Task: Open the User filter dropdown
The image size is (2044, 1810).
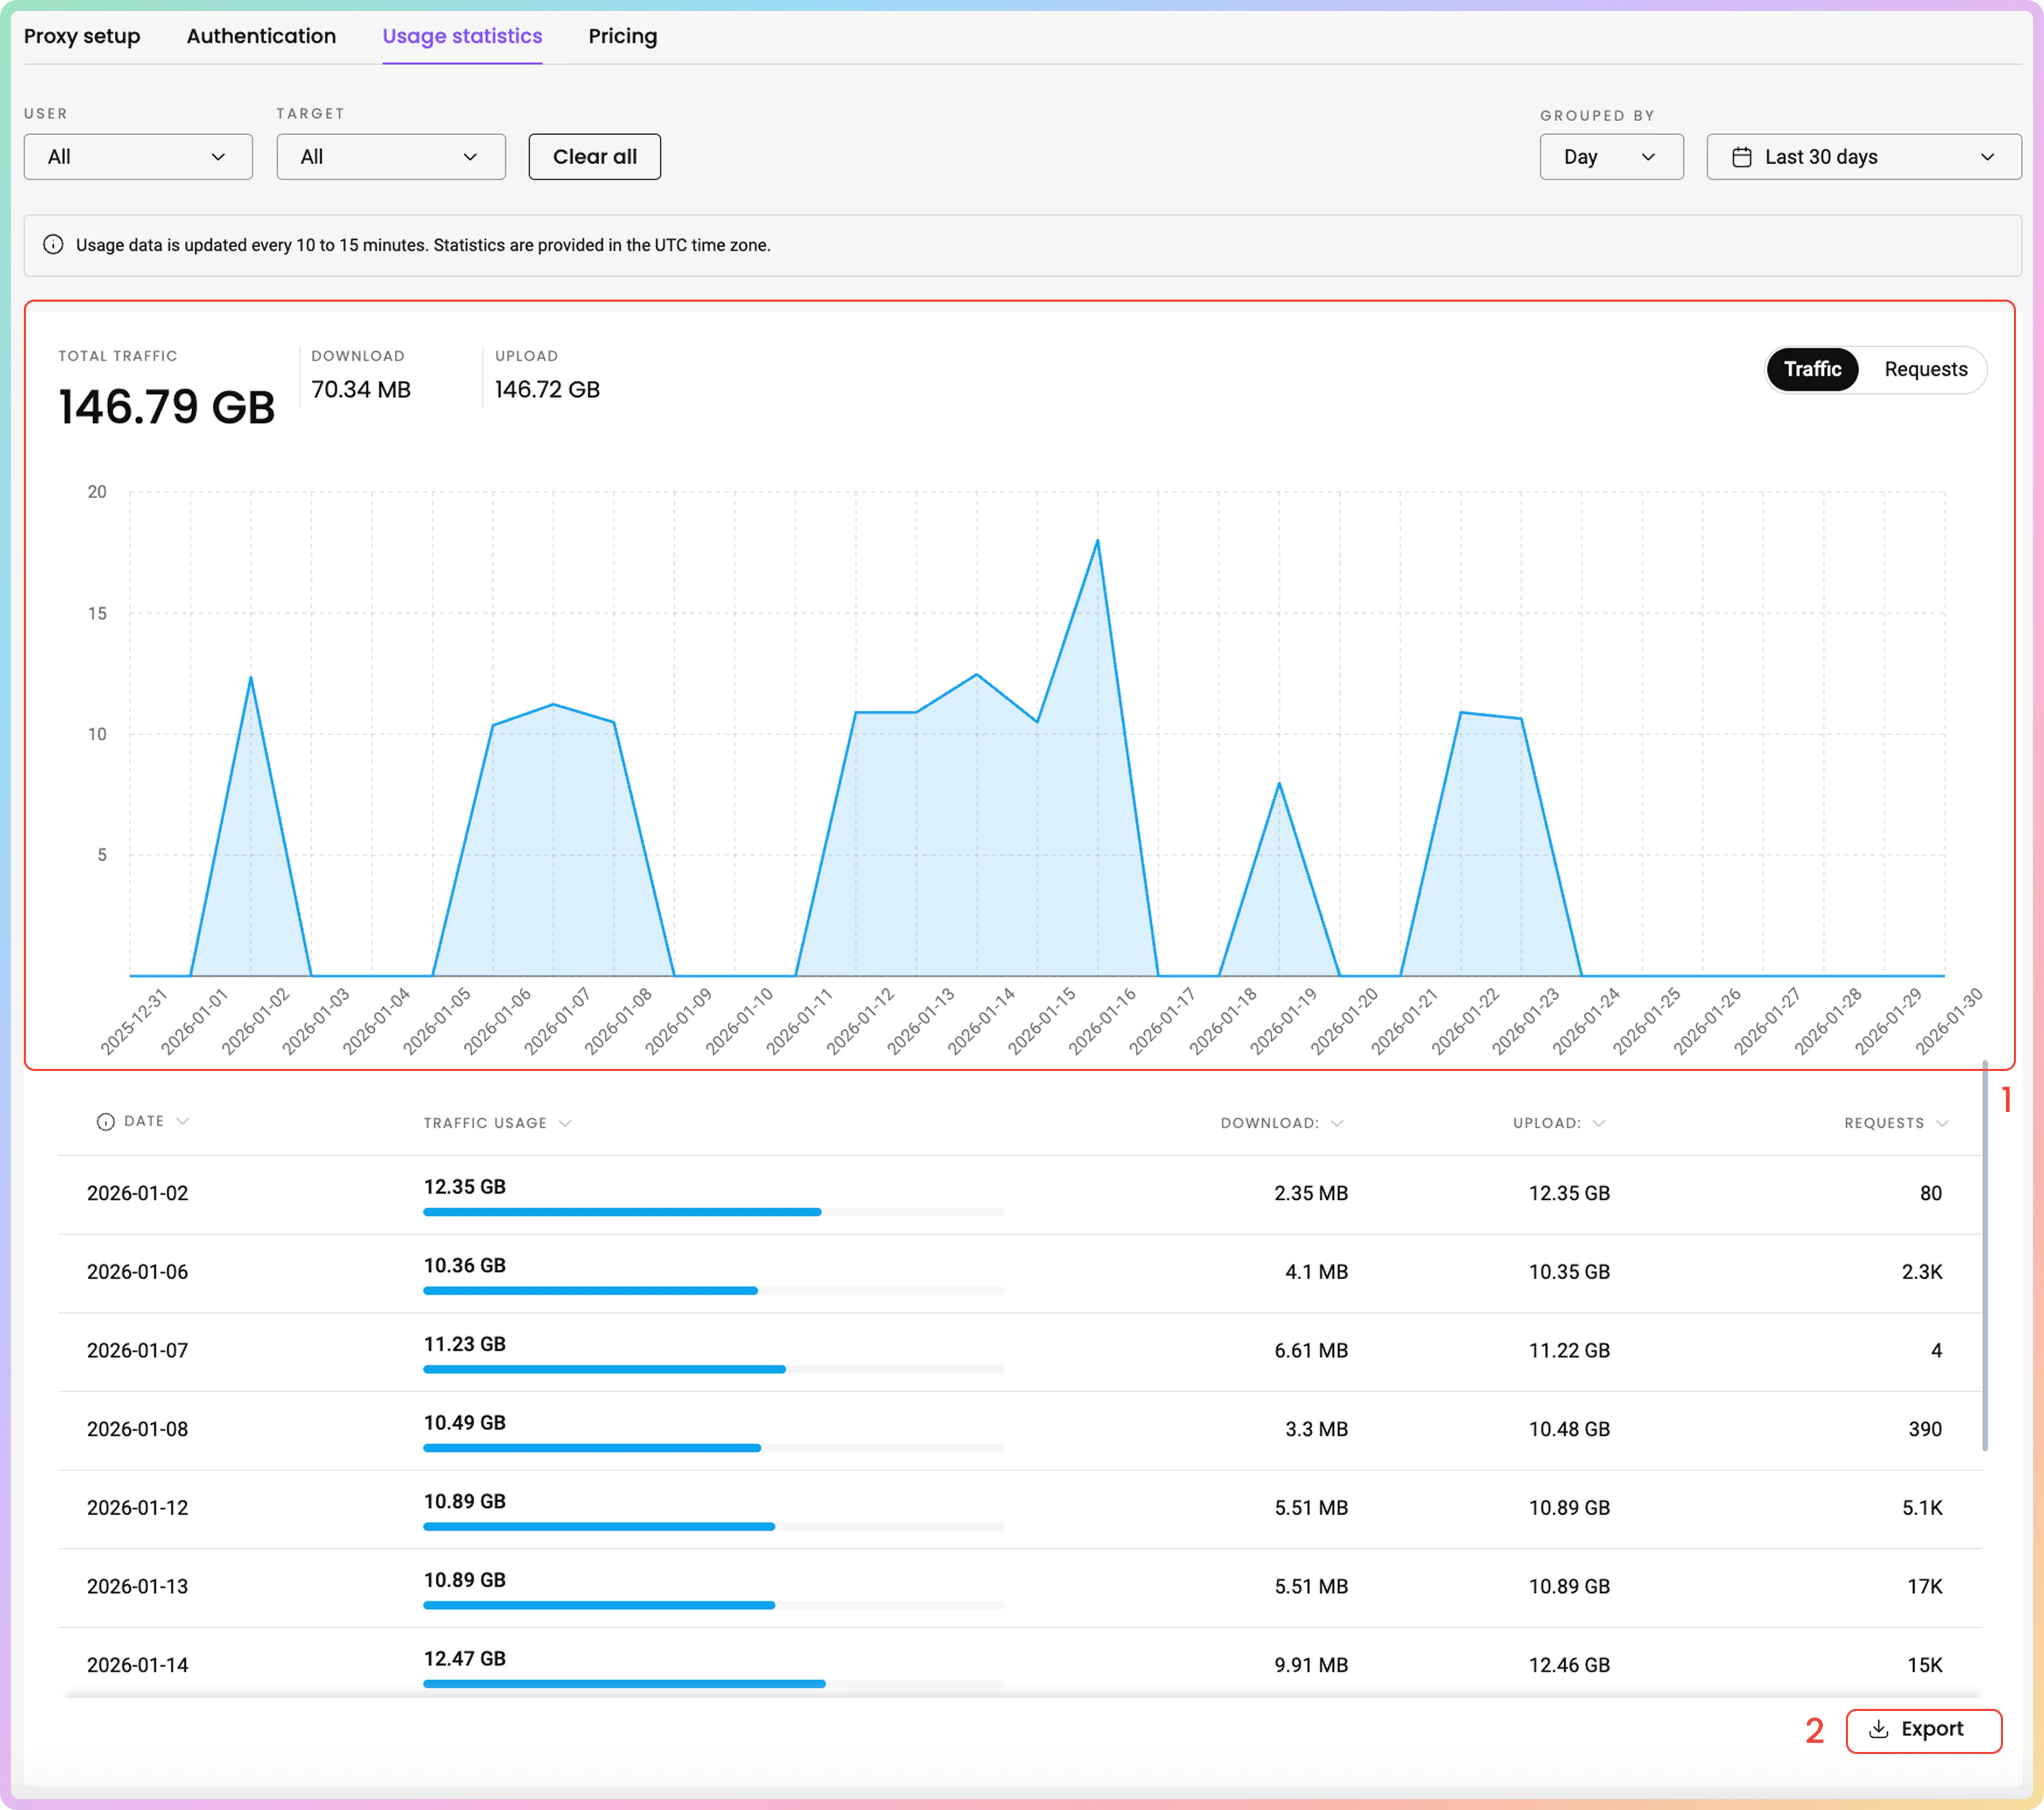Action: pos(138,157)
